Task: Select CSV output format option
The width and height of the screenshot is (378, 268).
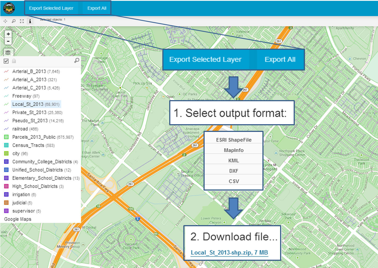Action: coord(234,181)
